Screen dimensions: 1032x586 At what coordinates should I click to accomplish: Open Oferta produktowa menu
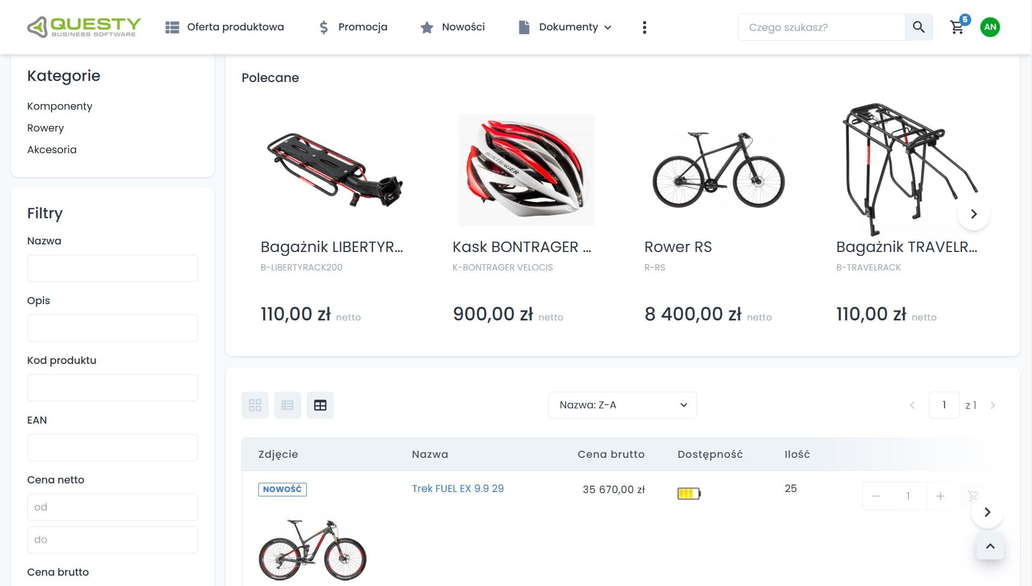[x=225, y=27]
